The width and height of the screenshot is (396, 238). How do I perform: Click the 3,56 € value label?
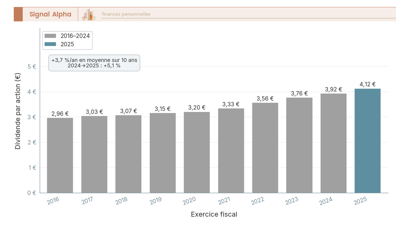coord(265,98)
